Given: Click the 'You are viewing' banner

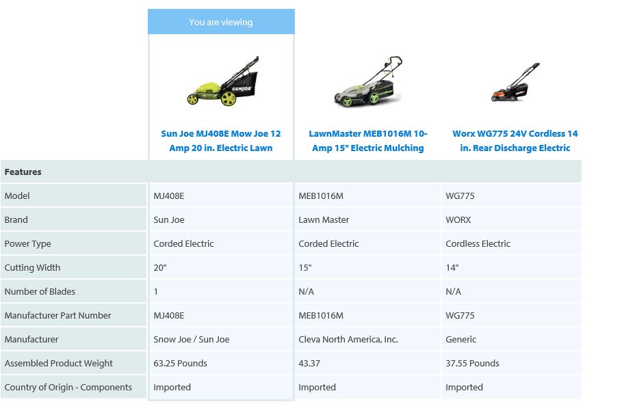Looking at the screenshot, I should point(221,22).
